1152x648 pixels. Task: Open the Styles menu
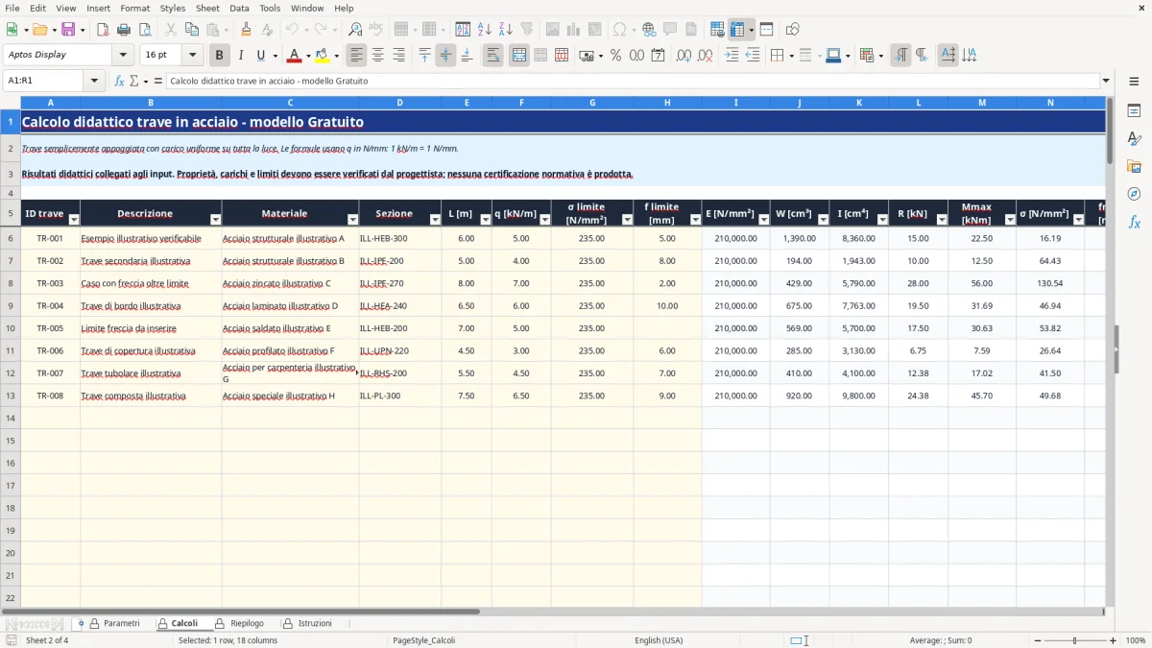tap(173, 8)
